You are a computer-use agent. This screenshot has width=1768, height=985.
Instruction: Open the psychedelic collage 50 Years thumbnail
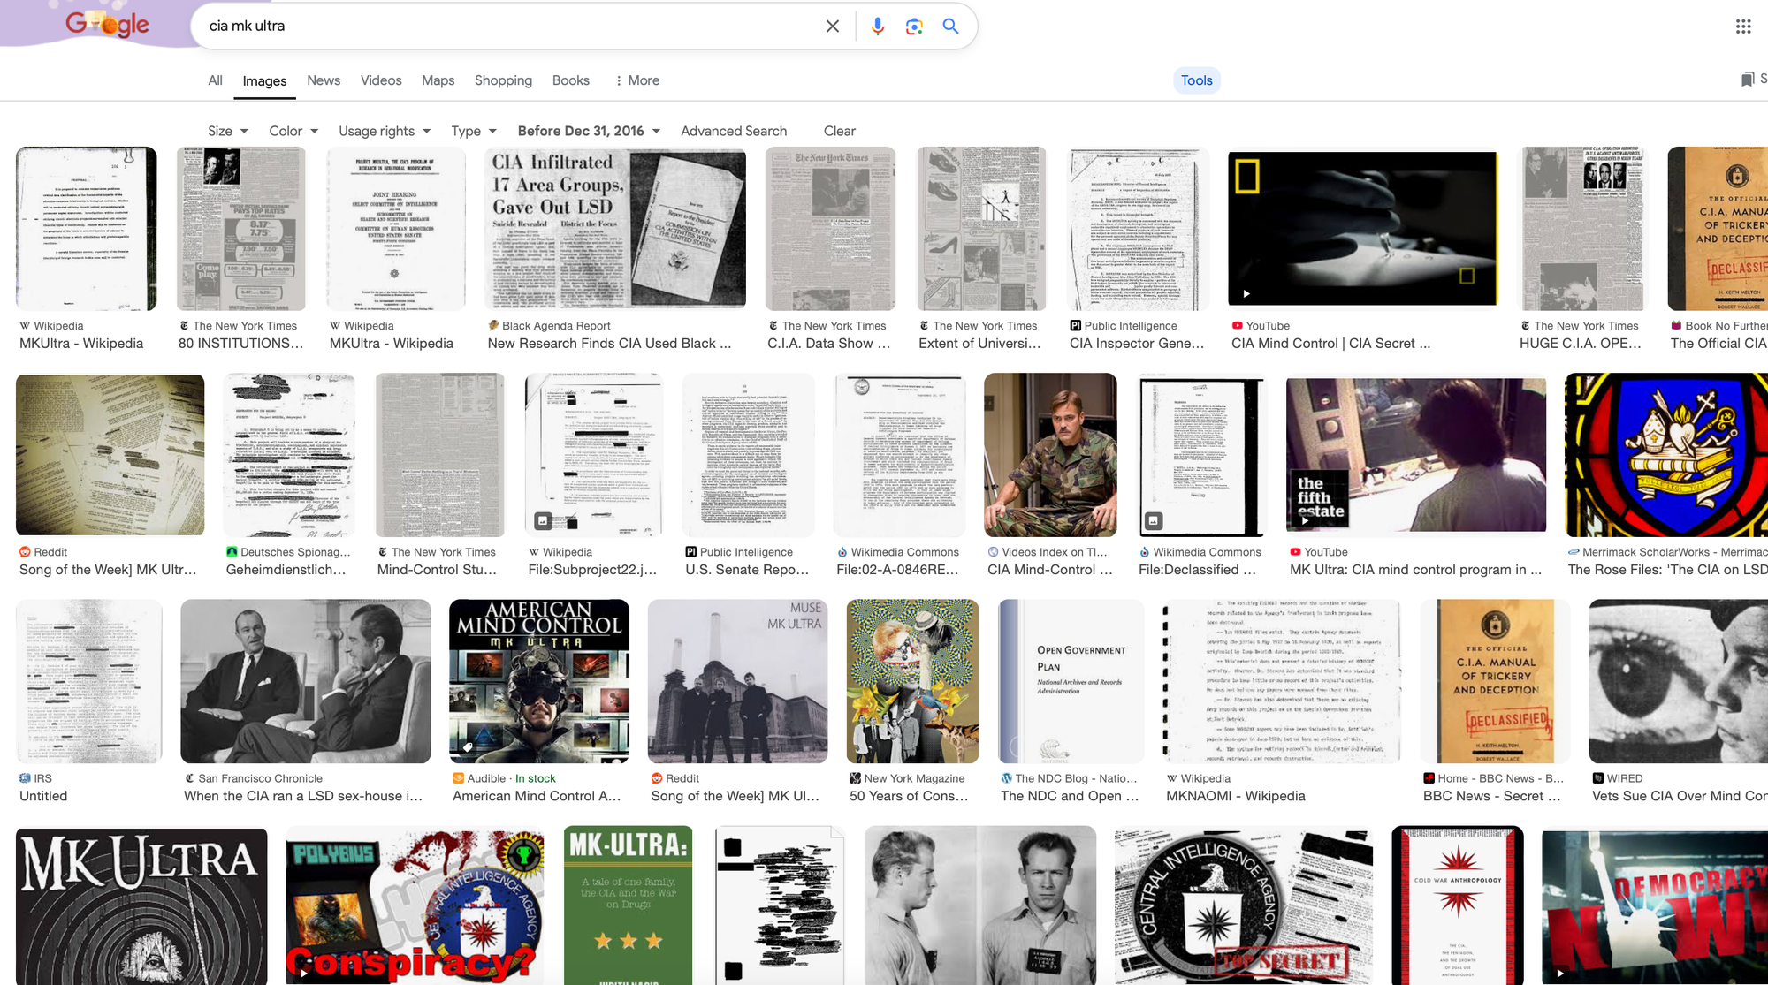pos(912,681)
